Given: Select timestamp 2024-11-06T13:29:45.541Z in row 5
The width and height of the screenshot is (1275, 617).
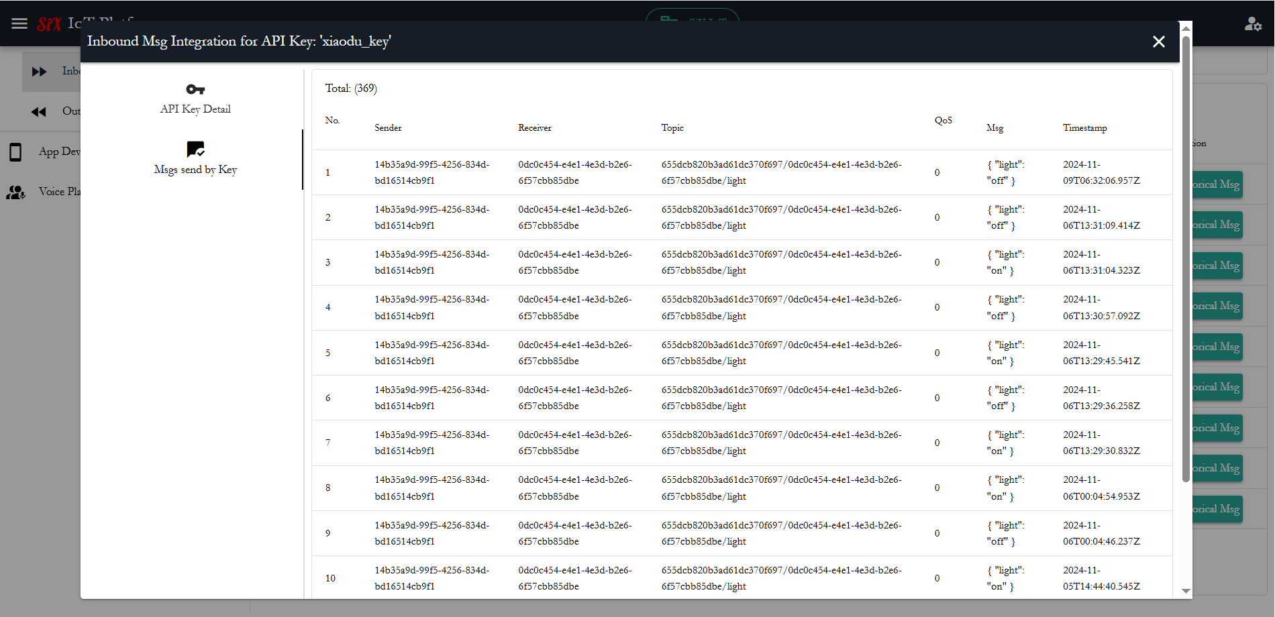Looking at the screenshot, I should click(x=1101, y=353).
